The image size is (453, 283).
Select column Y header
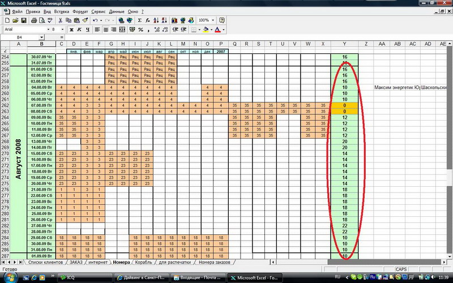pyautogui.click(x=344, y=44)
